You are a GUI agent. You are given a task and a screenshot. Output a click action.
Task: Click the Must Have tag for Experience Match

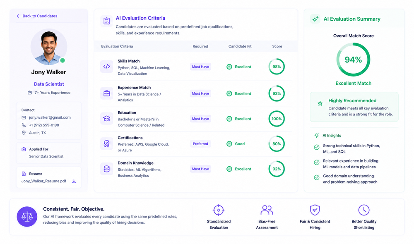click(200, 93)
